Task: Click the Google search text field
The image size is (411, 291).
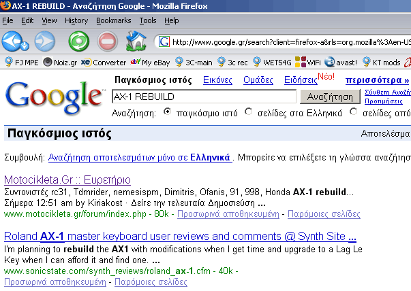Action: point(203,97)
